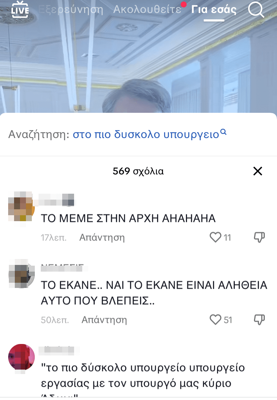Screen dimensions: 277x400
Task: Open the red avatar of third commenter
Action: (21, 357)
